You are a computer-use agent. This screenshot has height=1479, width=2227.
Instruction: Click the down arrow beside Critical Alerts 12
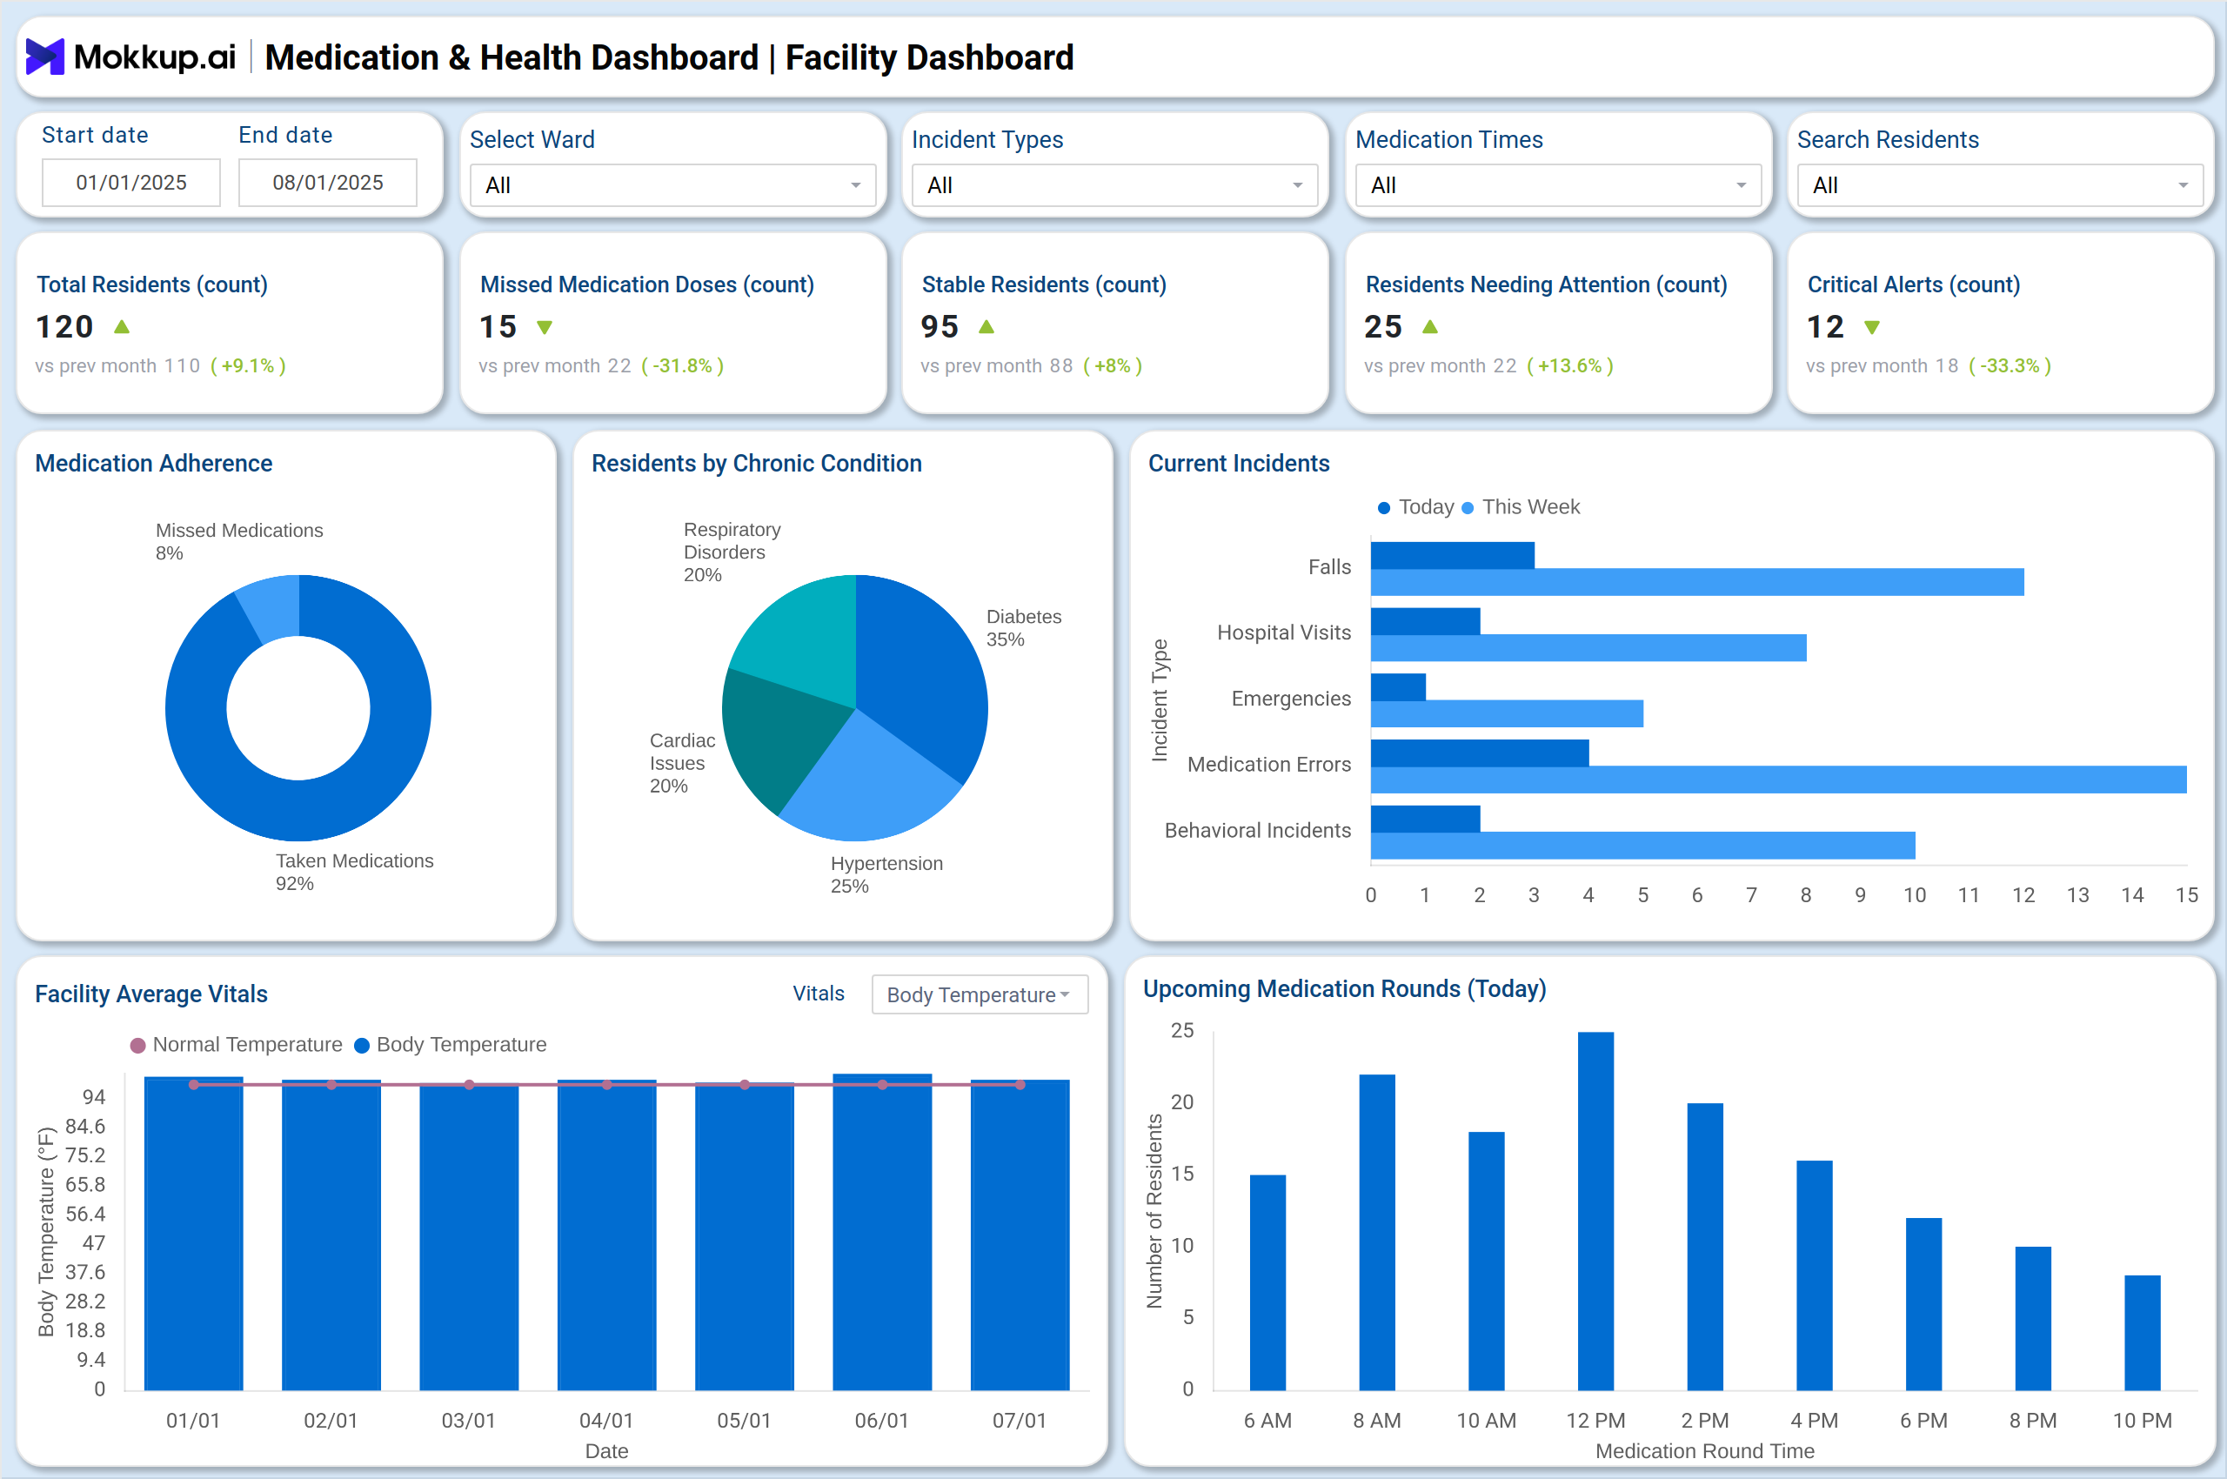pyautogui.click(x=1872, y=327)
